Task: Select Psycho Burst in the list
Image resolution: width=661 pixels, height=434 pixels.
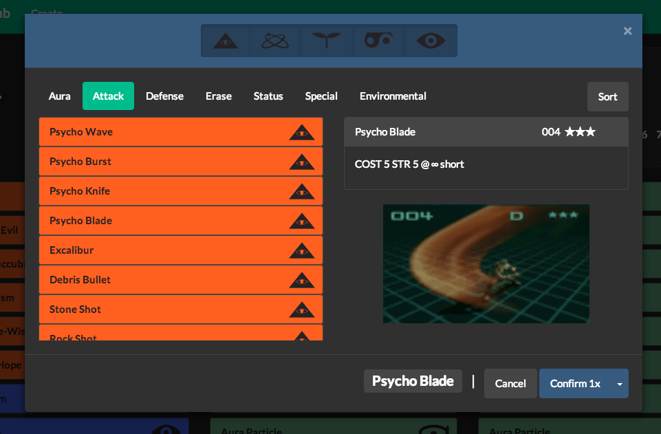Action: pos(181,162)
